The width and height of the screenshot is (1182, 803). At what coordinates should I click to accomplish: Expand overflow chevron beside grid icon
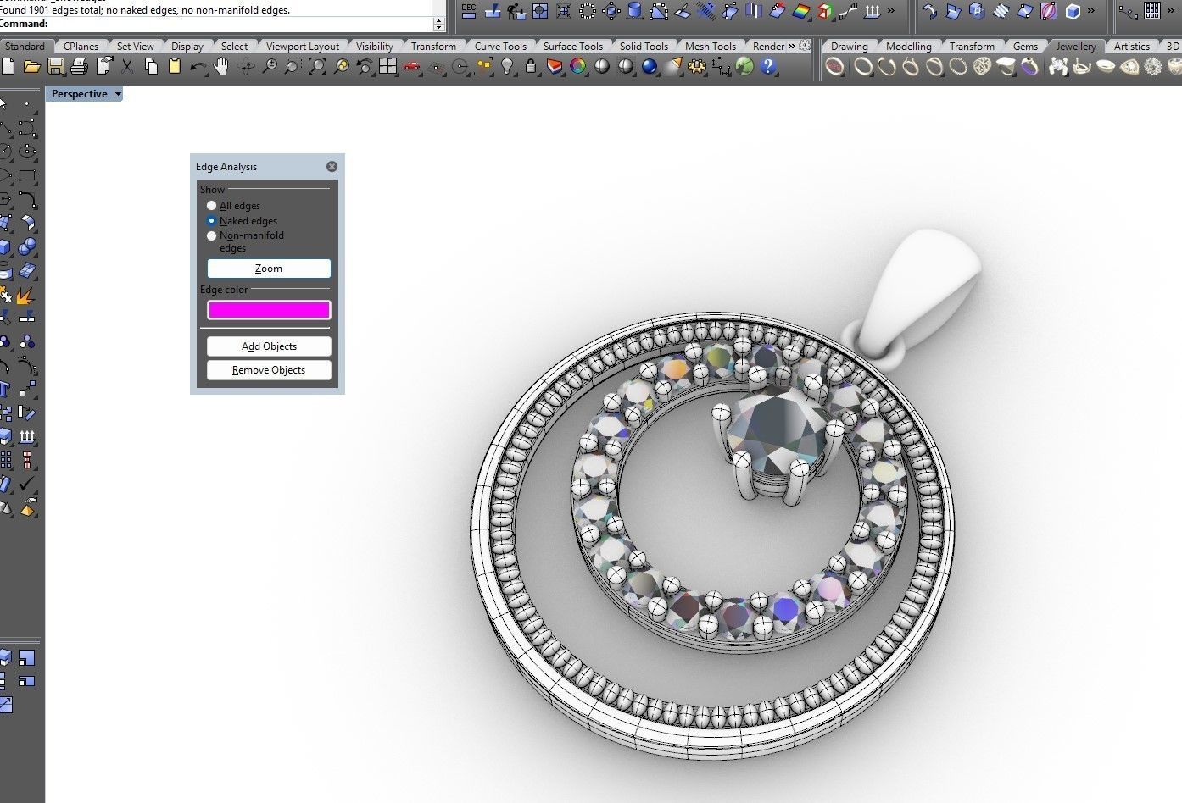[x=1170, y=11]
